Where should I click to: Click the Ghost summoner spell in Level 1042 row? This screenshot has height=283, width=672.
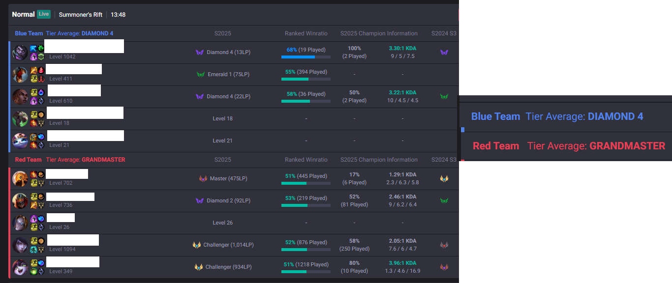tap(33, 49)
